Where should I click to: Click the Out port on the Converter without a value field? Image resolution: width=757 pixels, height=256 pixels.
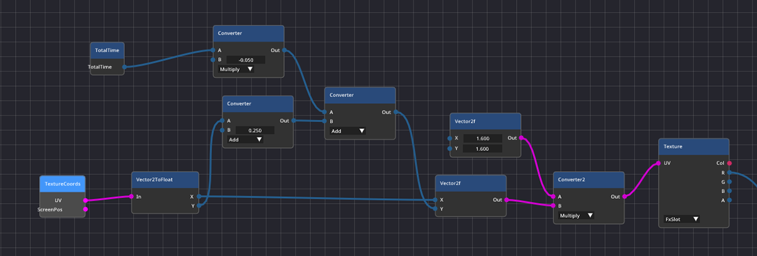395,112
